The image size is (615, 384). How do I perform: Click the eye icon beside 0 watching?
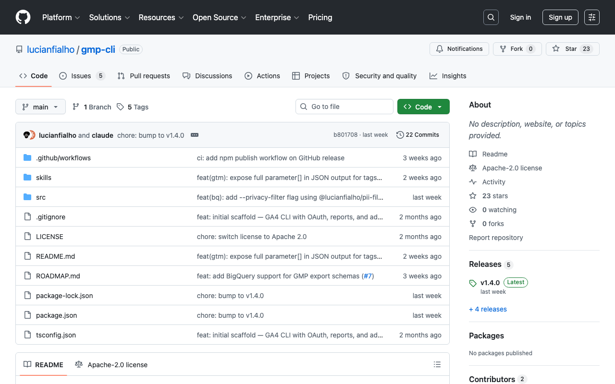(x=473, y=210)
